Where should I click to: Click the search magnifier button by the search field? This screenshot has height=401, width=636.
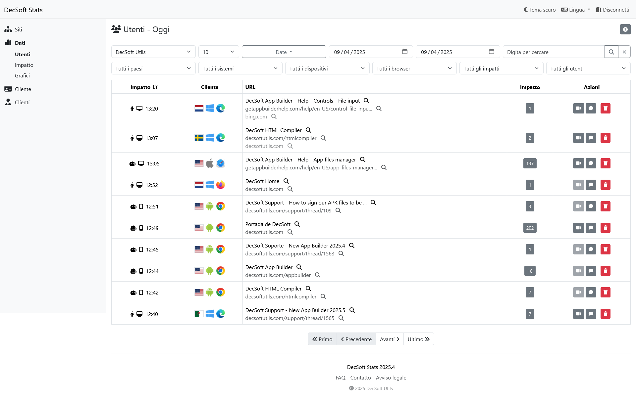[x=611, y=52]
